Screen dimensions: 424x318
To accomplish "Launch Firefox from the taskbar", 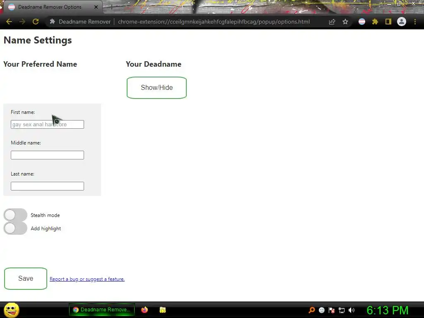I will [x=145, y=310].
